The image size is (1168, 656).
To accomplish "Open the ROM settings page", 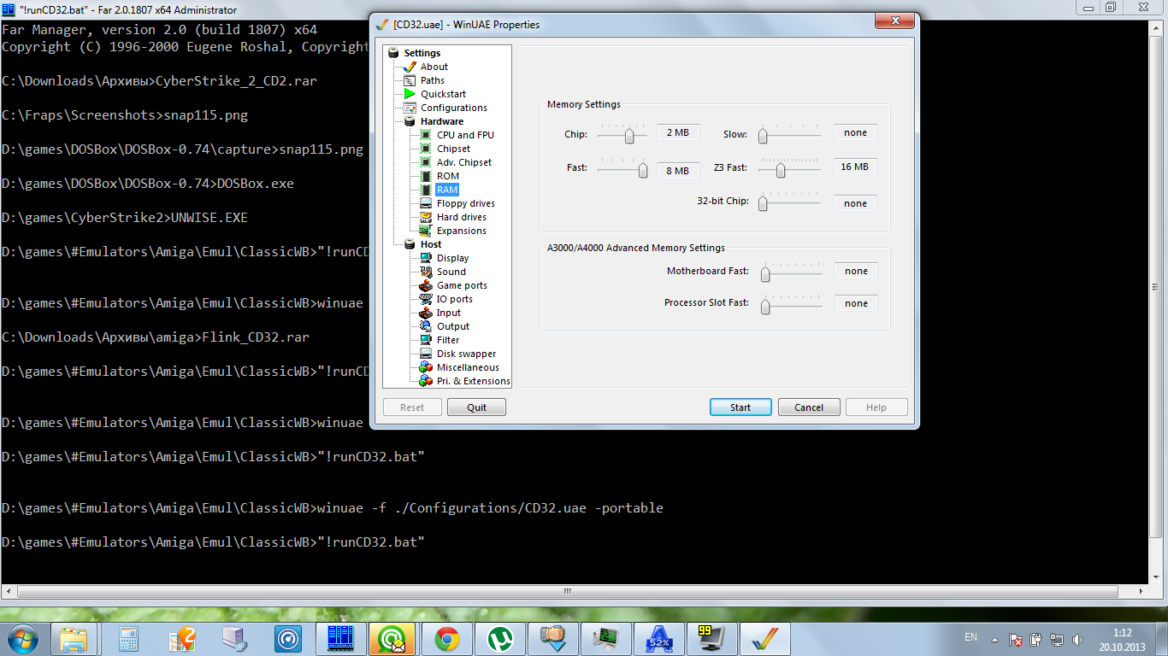I will point(447,176).
